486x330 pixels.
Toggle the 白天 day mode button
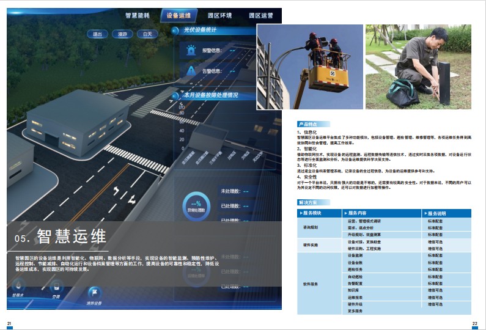147,34
